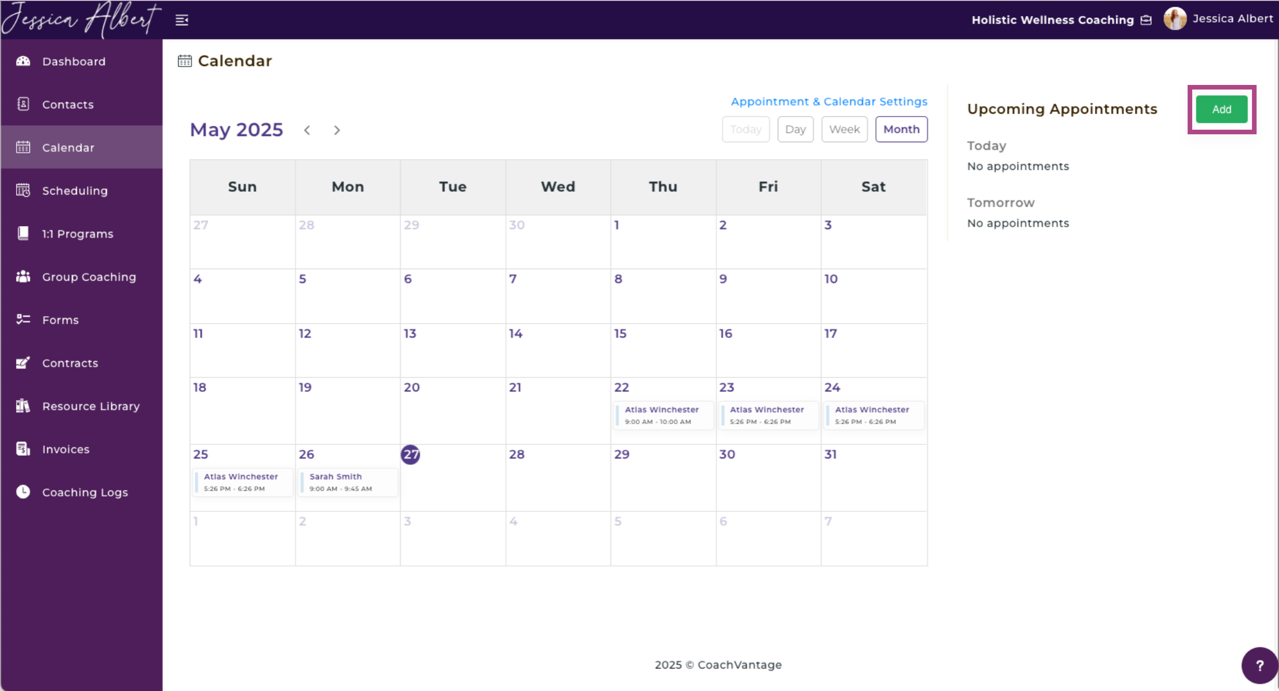Open the Forms menu item
1279x691 pixels.
point(60,320)
